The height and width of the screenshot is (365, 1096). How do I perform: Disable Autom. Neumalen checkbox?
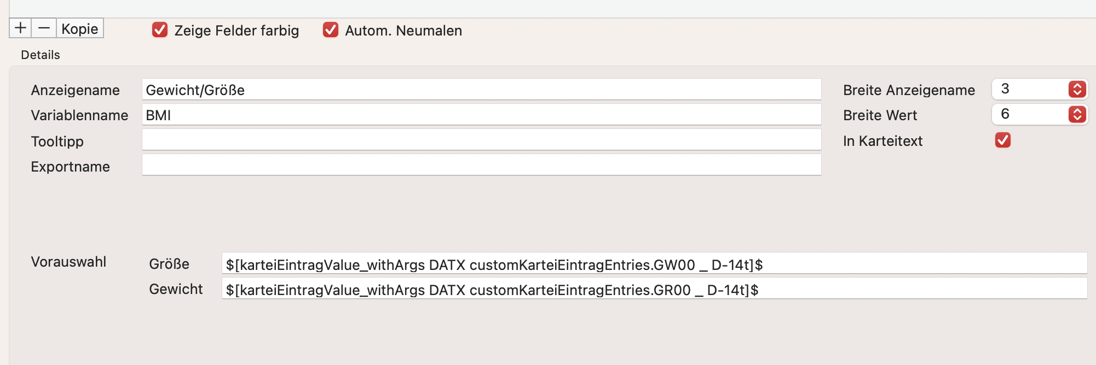(x=331, y=30)
